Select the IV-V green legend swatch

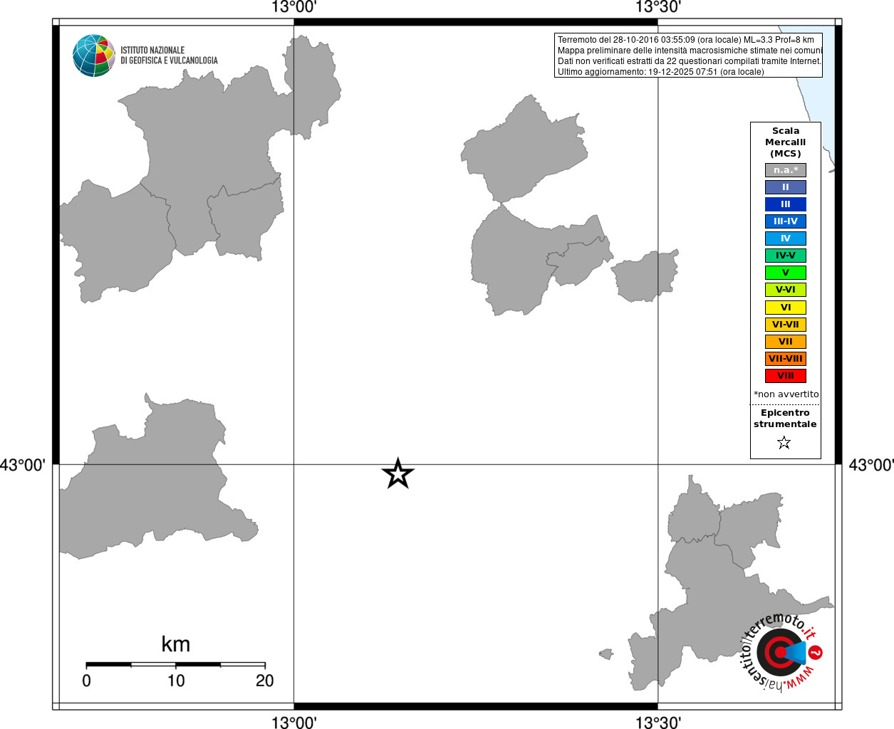[786, 256]
